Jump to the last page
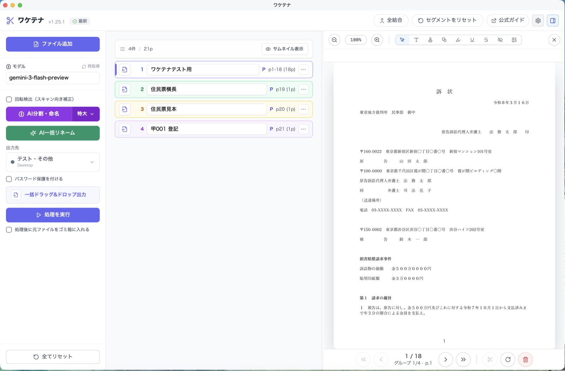Screen dimensions: 565x371 pos(463,360)
